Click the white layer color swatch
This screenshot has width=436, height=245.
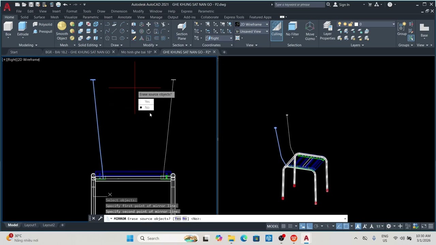(x=356, y=24)
